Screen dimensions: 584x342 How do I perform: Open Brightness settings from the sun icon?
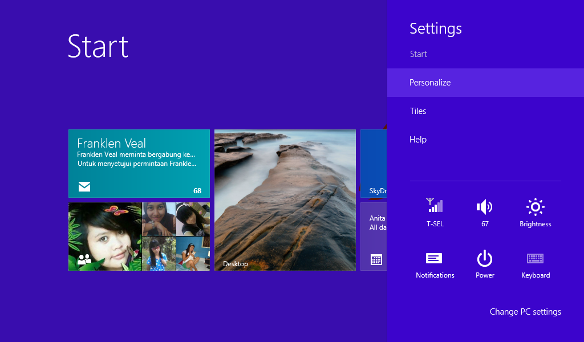pyautogui.click(x=535, y=206)
